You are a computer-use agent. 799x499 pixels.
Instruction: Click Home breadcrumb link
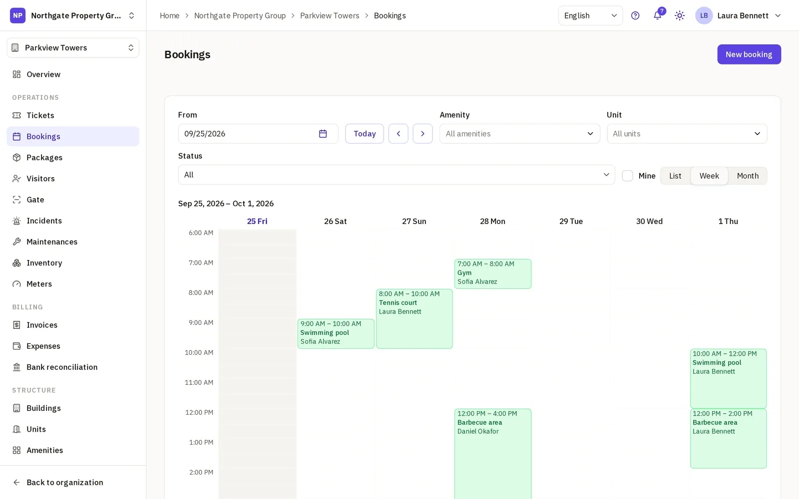pos(170,15)
